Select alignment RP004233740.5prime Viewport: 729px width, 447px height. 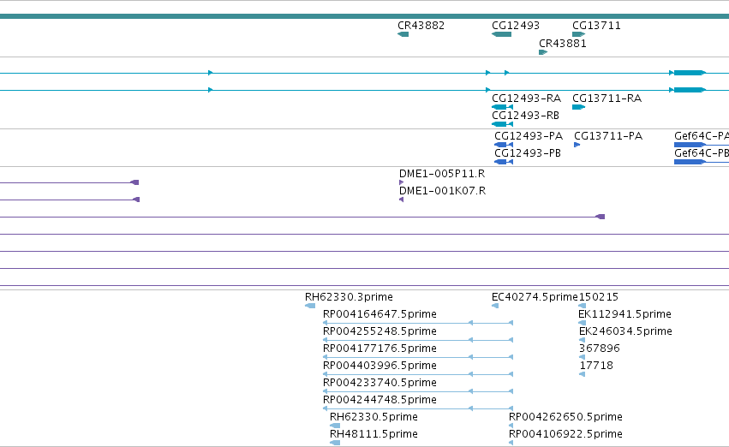(418, 391)
